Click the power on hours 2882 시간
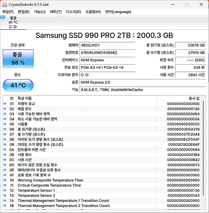 [x=190, y=75]
